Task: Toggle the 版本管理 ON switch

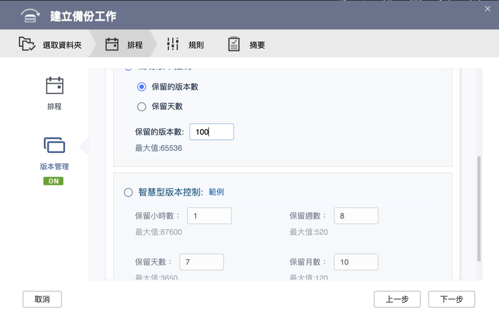Action: 53,181
